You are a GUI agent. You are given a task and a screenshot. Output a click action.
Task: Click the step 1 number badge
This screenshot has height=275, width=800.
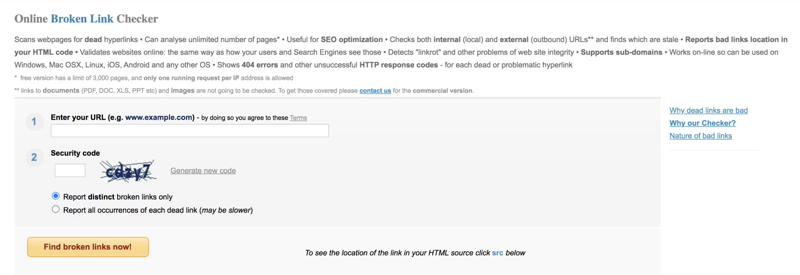pos(34,122)
